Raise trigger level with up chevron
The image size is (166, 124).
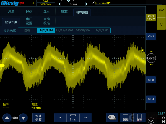(x=151, y=52)
